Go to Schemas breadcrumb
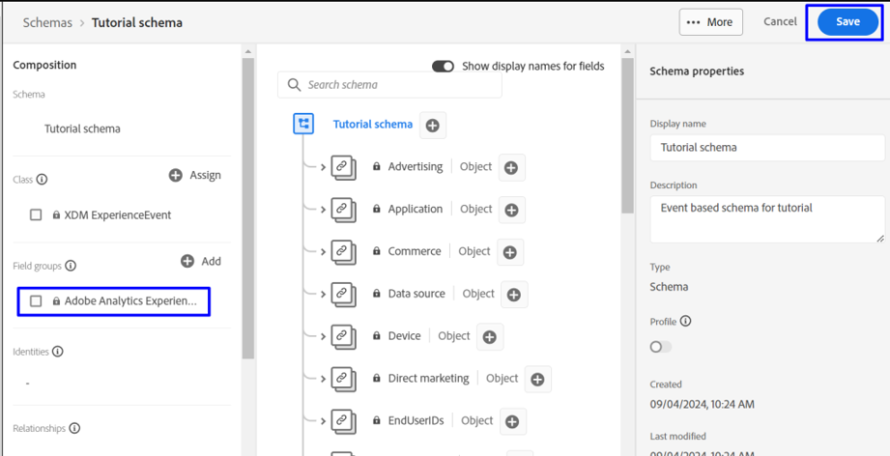The width and height of the screenshot is (890, 456). (47, 22)
